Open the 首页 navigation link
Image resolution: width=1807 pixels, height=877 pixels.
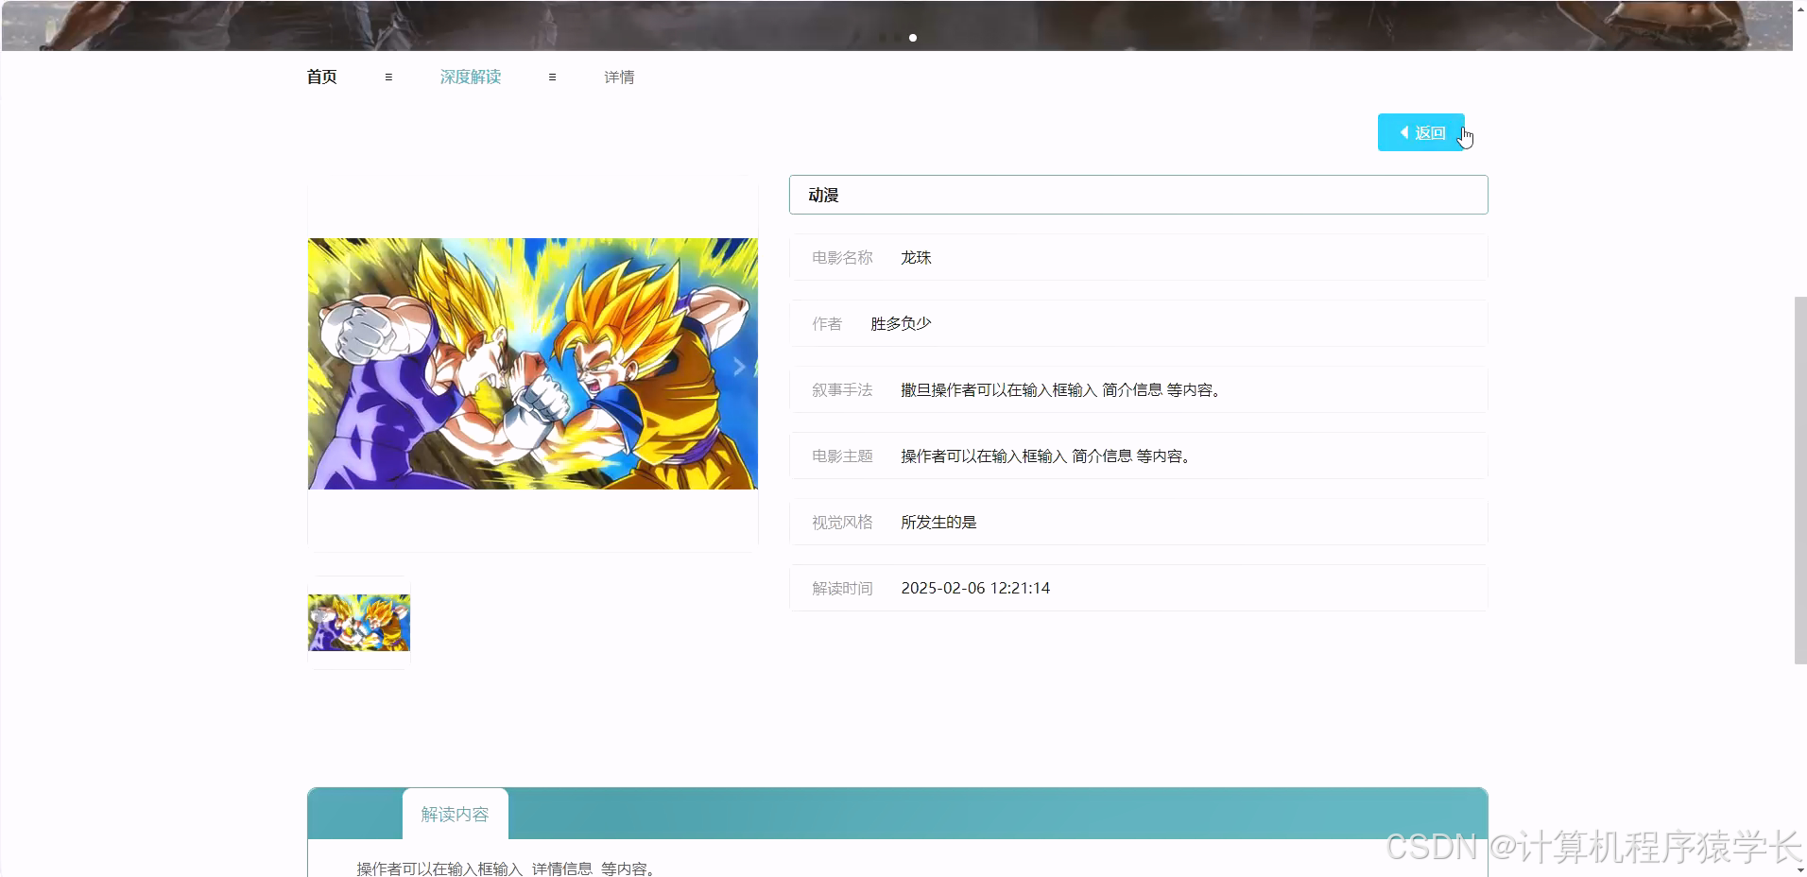coord(320,77)
